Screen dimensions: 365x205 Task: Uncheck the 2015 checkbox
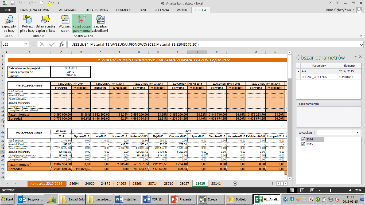303,144
